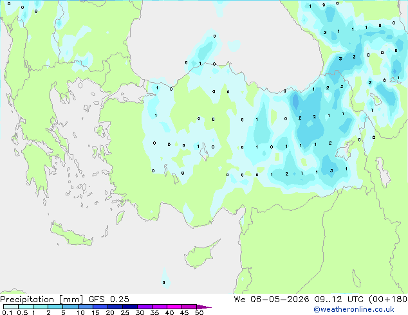Click the 20–25 mm dark blue swatch
The width and height of the screenshot is (408, 315).
pyautogui.click(x=115, y=307)
